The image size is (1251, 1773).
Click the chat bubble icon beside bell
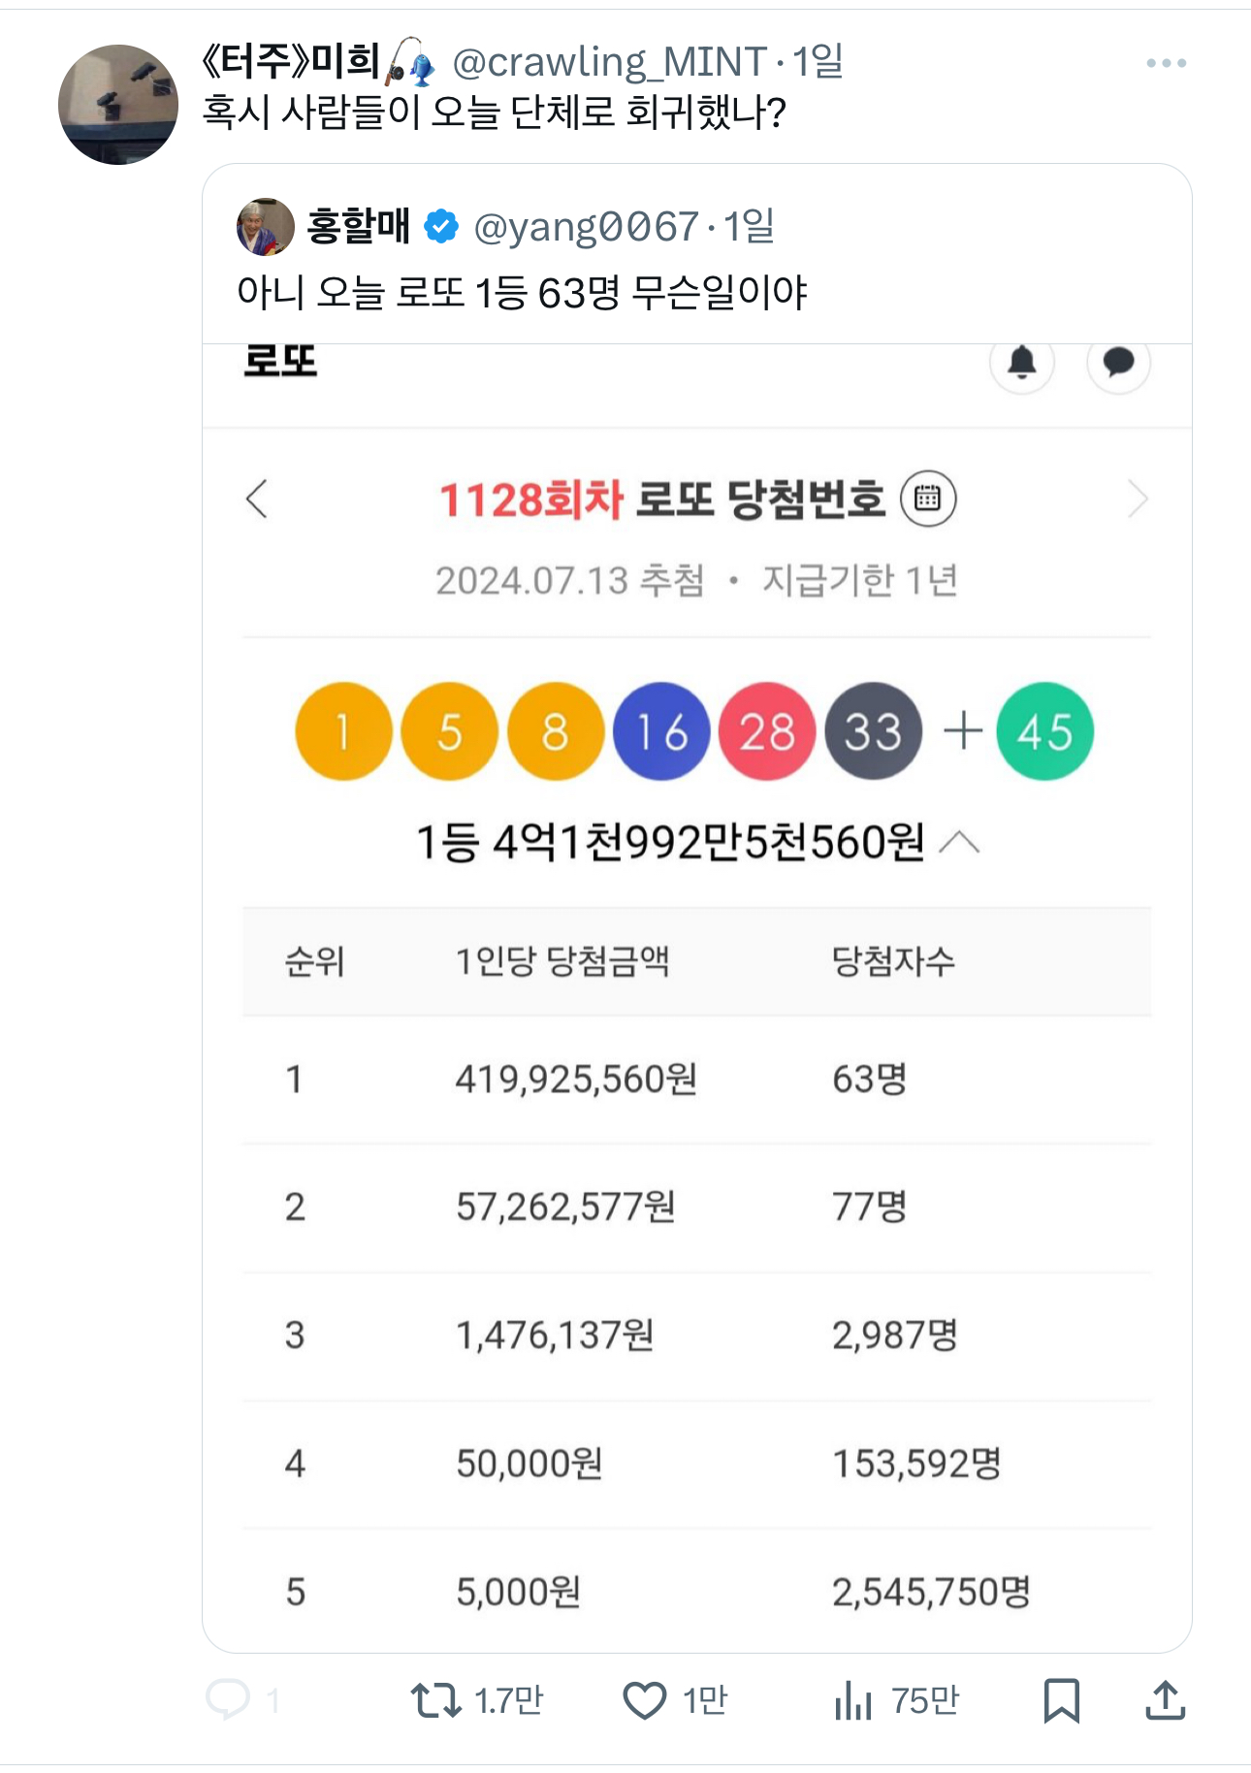tap(1118, 363)
